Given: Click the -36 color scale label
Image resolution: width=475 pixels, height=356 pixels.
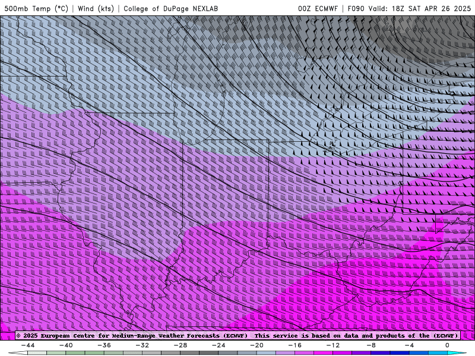Looking at the screenshot, I should [x=104, y=345].
